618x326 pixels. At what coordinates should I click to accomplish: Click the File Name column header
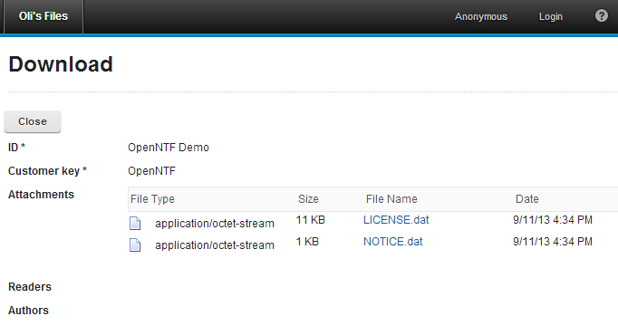tap(391, 199)
